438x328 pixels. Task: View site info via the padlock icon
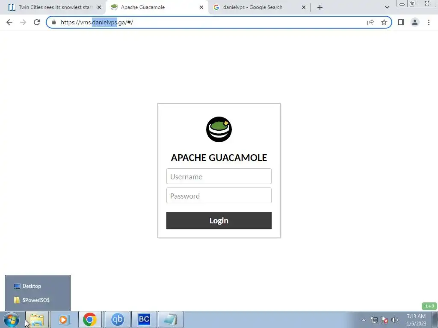pyautogui.click(x=54, y=22)
